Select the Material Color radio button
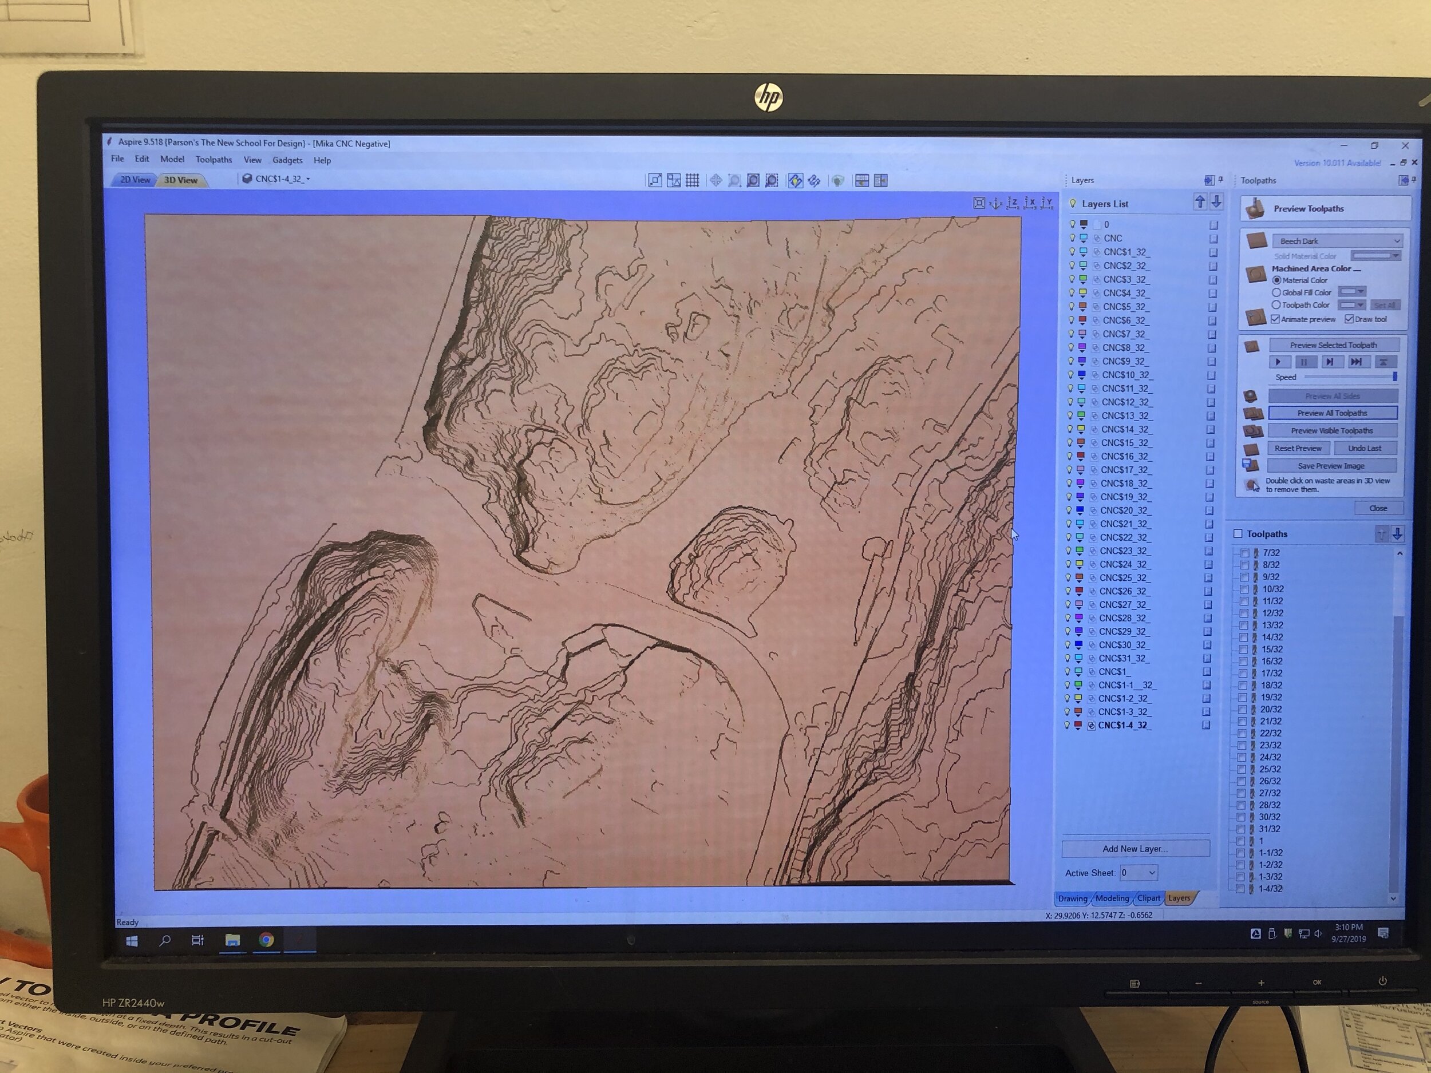The image size is (1431, 1073). click(x=1277, y=280)
